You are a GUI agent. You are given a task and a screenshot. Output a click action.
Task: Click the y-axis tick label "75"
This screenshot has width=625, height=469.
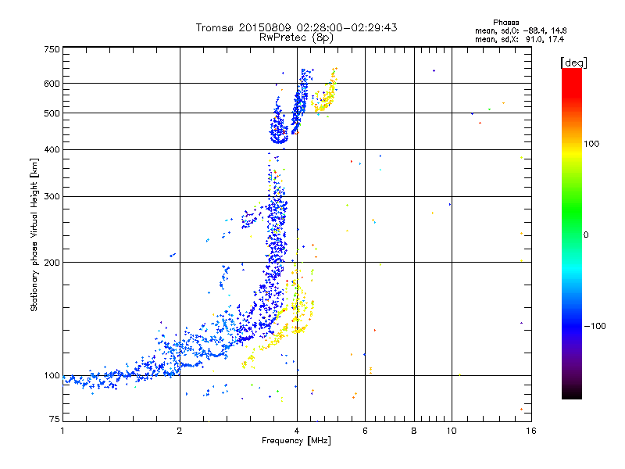(x=55, y=419)
